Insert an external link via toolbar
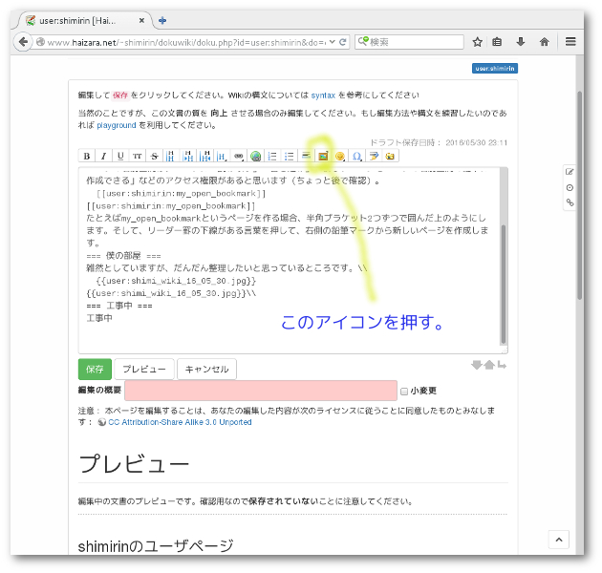The height and width of the screenshot is (573, 602). 255,156
